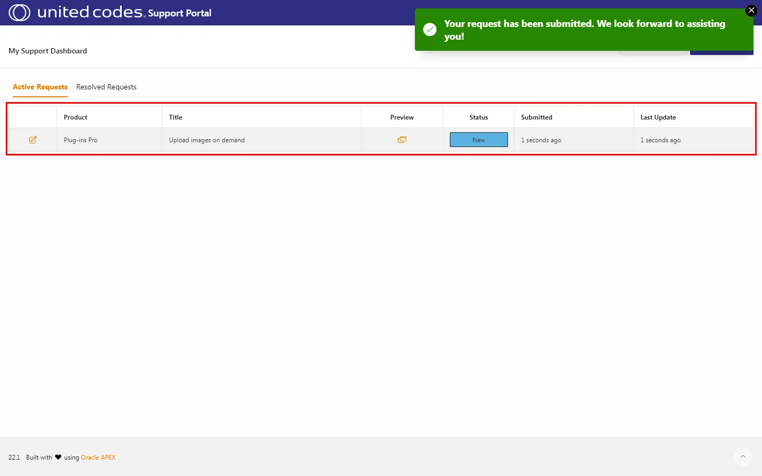Dismiss the success notification with the X
Image resolution: width=762 pixels, height=476 pixels.
pos(751,11)
